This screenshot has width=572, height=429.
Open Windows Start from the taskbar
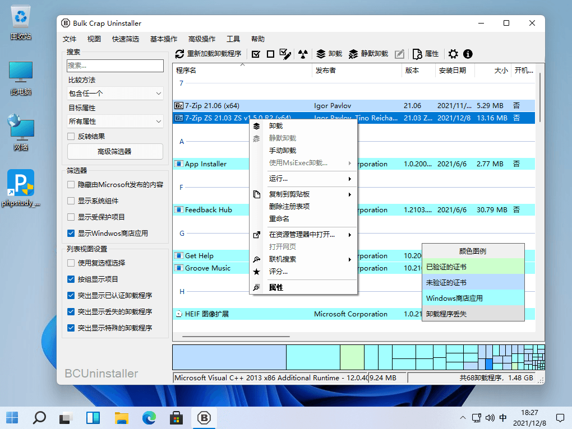point(12,418)
